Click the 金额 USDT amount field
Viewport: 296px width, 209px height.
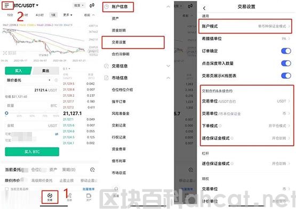pos(31,126)
